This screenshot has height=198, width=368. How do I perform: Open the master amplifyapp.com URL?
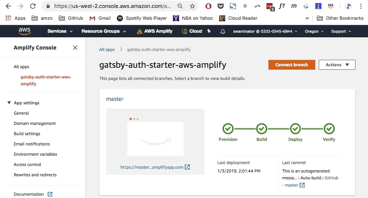(155, 167)
